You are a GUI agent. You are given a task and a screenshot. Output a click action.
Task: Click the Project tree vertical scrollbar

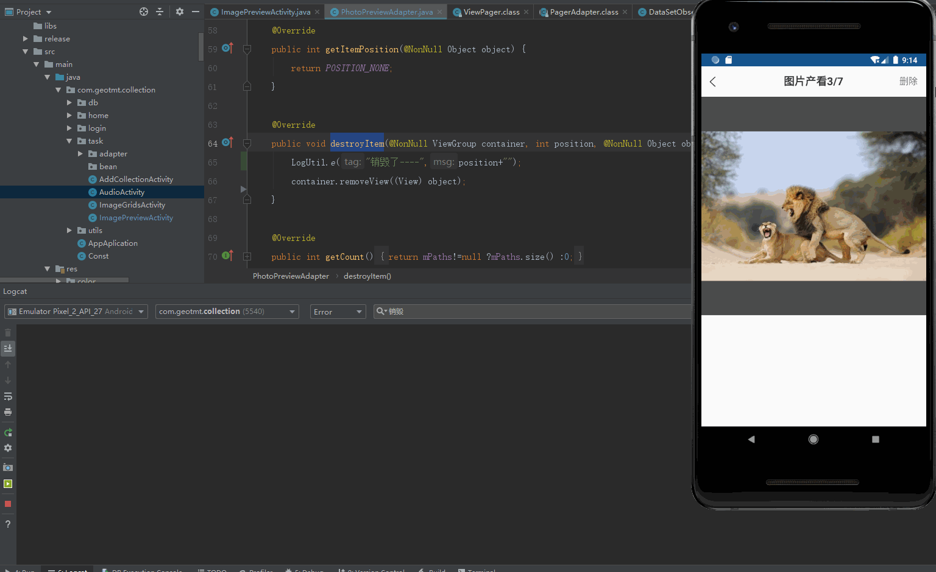click(201, 47)
